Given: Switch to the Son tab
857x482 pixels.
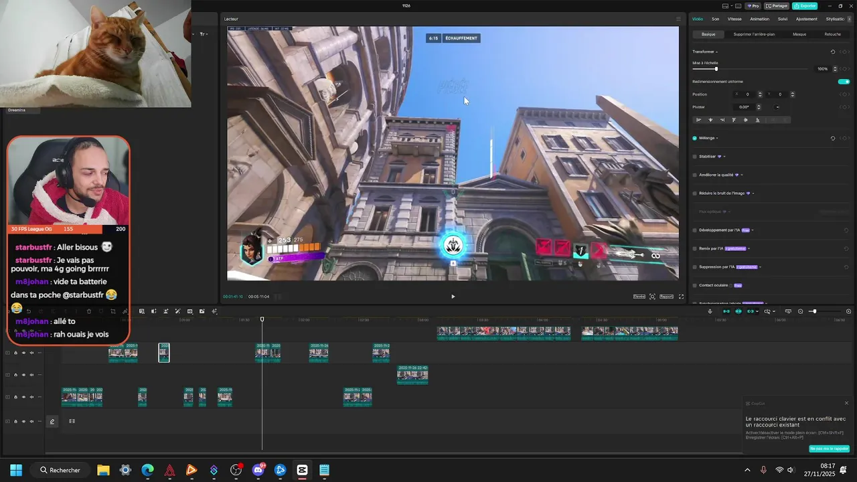Looking at the screenshot, I should (715, 19).
